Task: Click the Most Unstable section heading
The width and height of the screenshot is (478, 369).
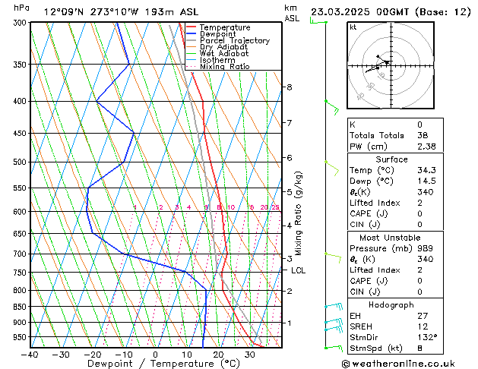Action: (x=390, y=238)
